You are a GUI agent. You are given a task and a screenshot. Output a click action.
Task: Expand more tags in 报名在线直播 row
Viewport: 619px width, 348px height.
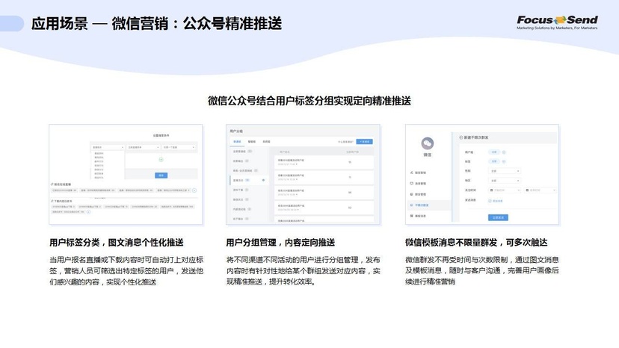[194, 190]
